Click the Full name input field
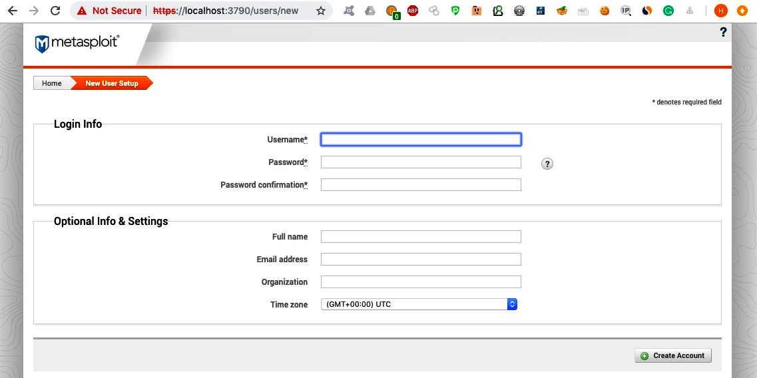 [x=421, y=236]
